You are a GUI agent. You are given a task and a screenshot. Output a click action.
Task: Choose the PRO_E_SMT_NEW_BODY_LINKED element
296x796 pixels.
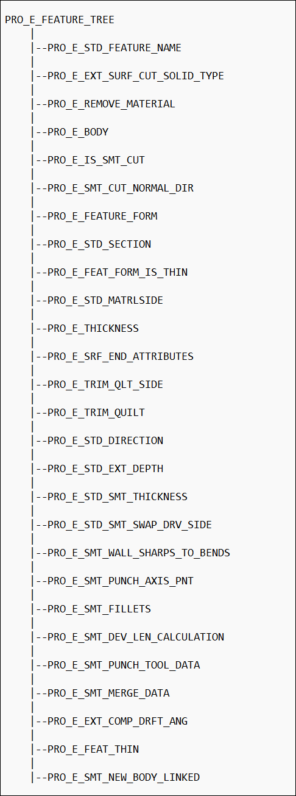tap(124, 778)
